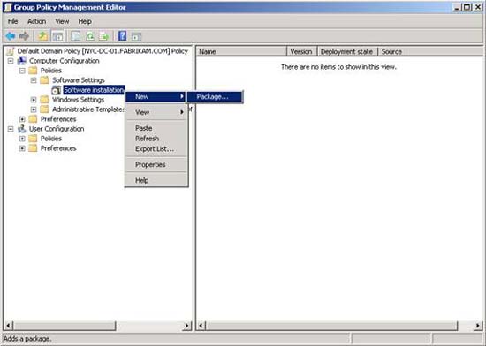The image size is (486, 346).
Task: Toggle the Show/Hide Action Pane icon
Action: pos(136,36)
